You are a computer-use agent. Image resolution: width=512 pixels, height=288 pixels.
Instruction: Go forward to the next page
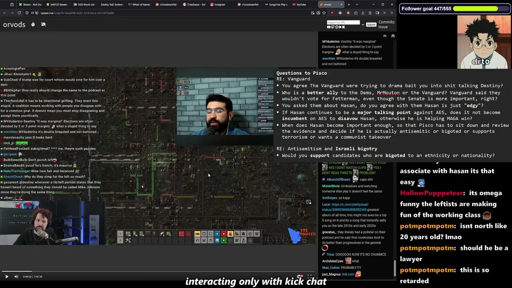(x=12, y=13)
